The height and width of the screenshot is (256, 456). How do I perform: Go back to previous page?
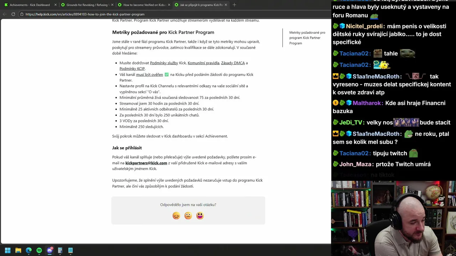(5, 14)
